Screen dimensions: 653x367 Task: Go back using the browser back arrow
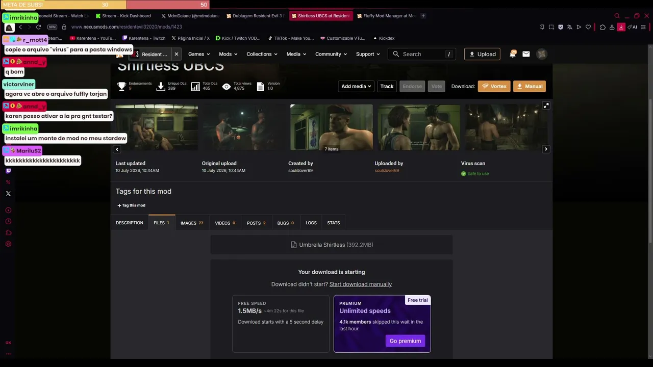coord(20,27)
